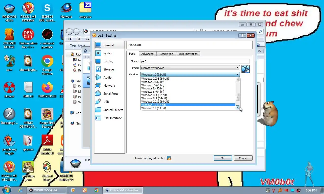The width and height of the screenshot is (324, 194).
Task: Click the Cancel button
Action: coord(243,158)
